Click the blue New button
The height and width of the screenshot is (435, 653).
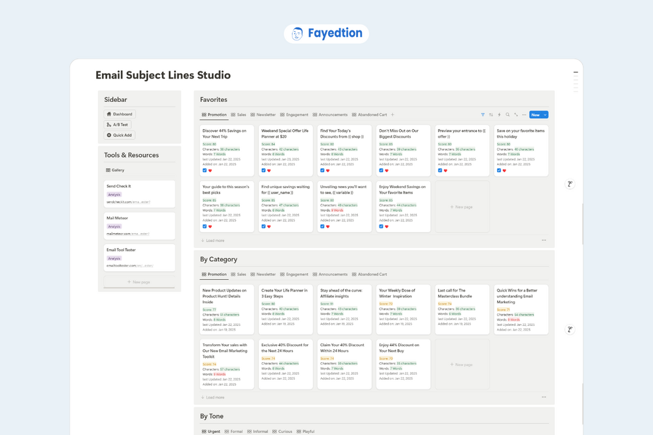[535, 115]
